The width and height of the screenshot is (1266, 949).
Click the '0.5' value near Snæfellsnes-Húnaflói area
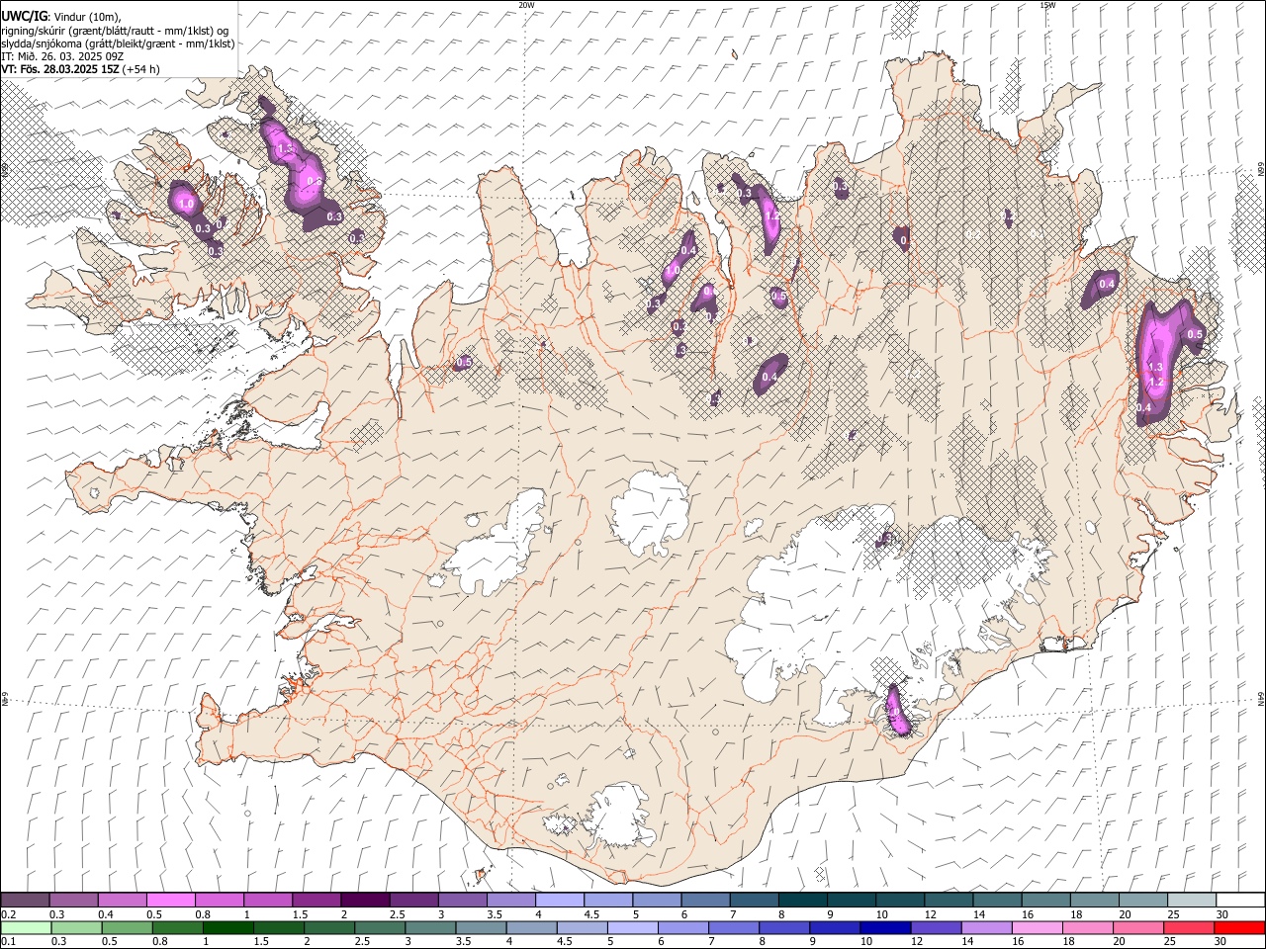pos(463,363)
